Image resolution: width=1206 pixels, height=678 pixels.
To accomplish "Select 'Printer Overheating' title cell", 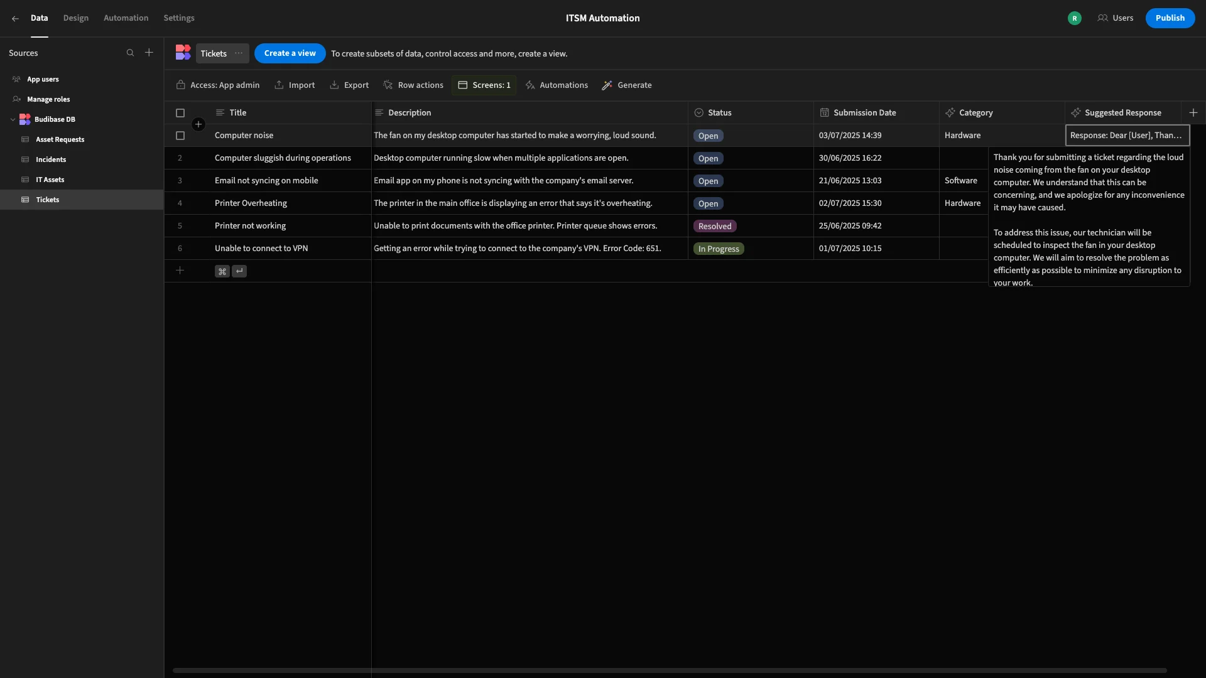I will pyautogui.click(x=290, y=203).
